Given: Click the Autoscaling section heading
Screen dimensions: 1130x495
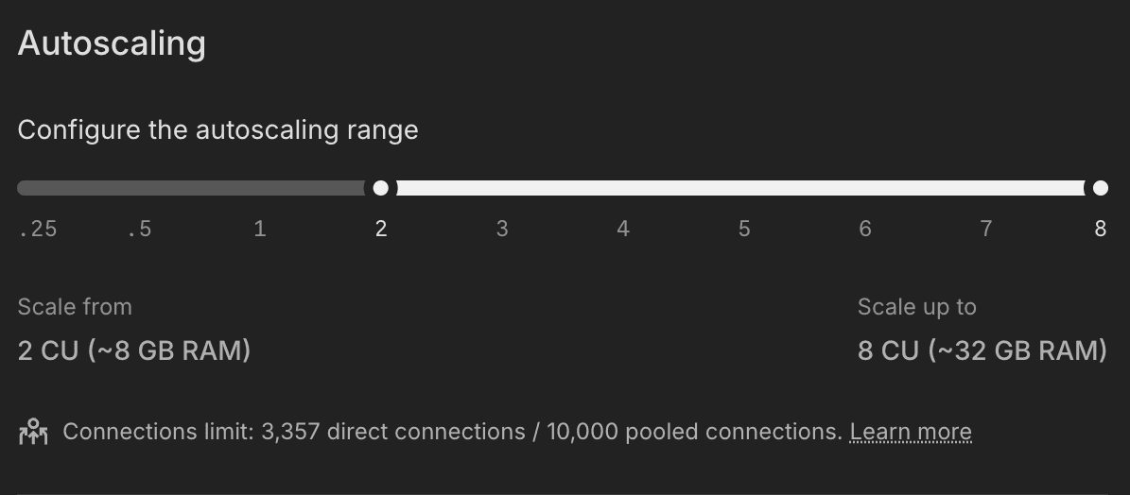Looking at the screenshot, I should [112, 43].
